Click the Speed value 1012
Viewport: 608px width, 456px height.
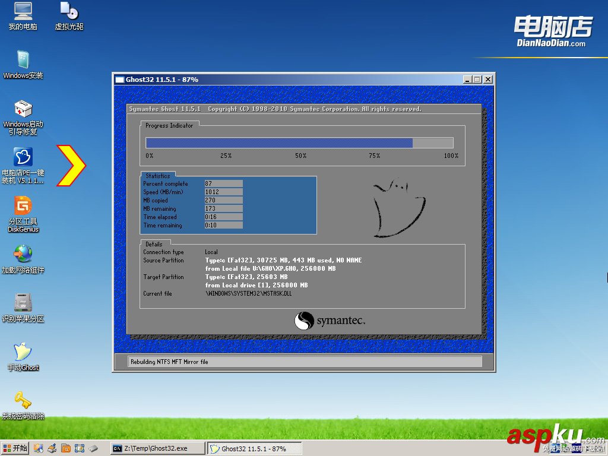[224, 192]
